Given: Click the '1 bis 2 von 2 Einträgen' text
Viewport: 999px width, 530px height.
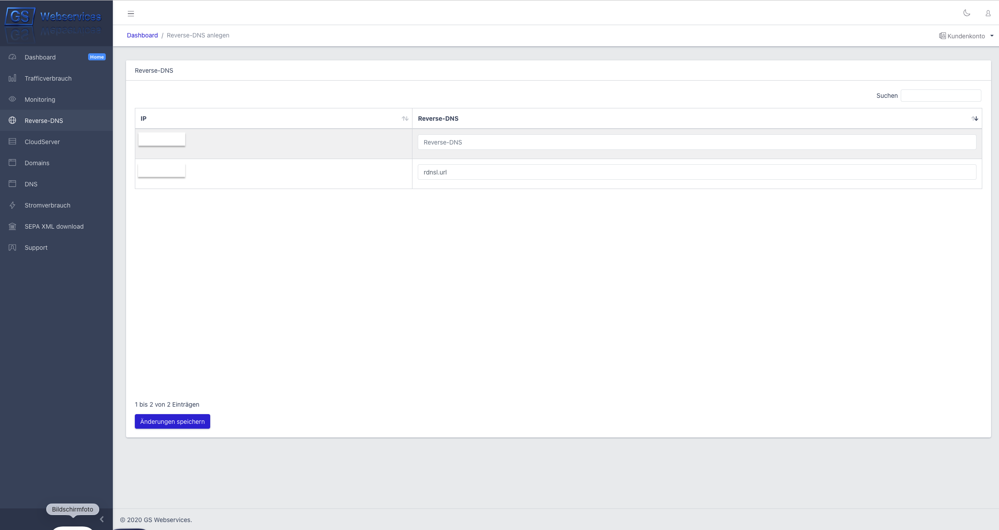Looking at the screenshot, I should pos(167,404).
